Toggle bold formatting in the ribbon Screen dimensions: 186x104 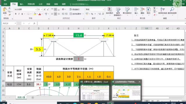[16, 14]
